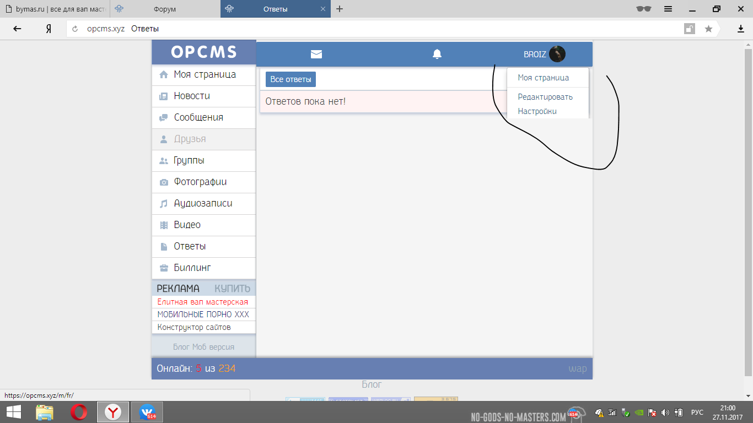Open the envelope messages icon in header

[316, 54]
